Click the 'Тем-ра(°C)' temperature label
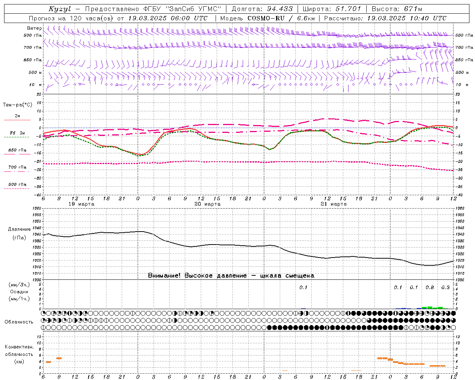 point(17,105)
